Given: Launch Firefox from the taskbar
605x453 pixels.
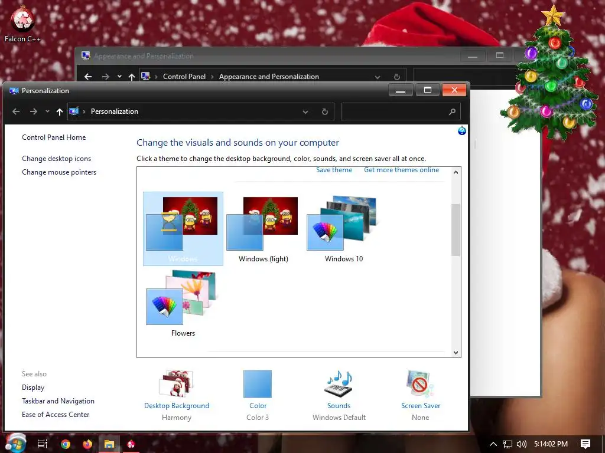Looking at the screenshot, I should click(87, 444).
